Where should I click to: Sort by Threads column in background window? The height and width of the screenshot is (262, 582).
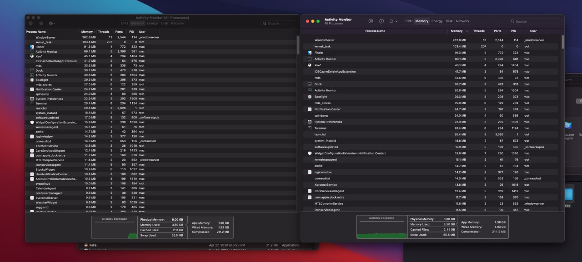(104, 32)
